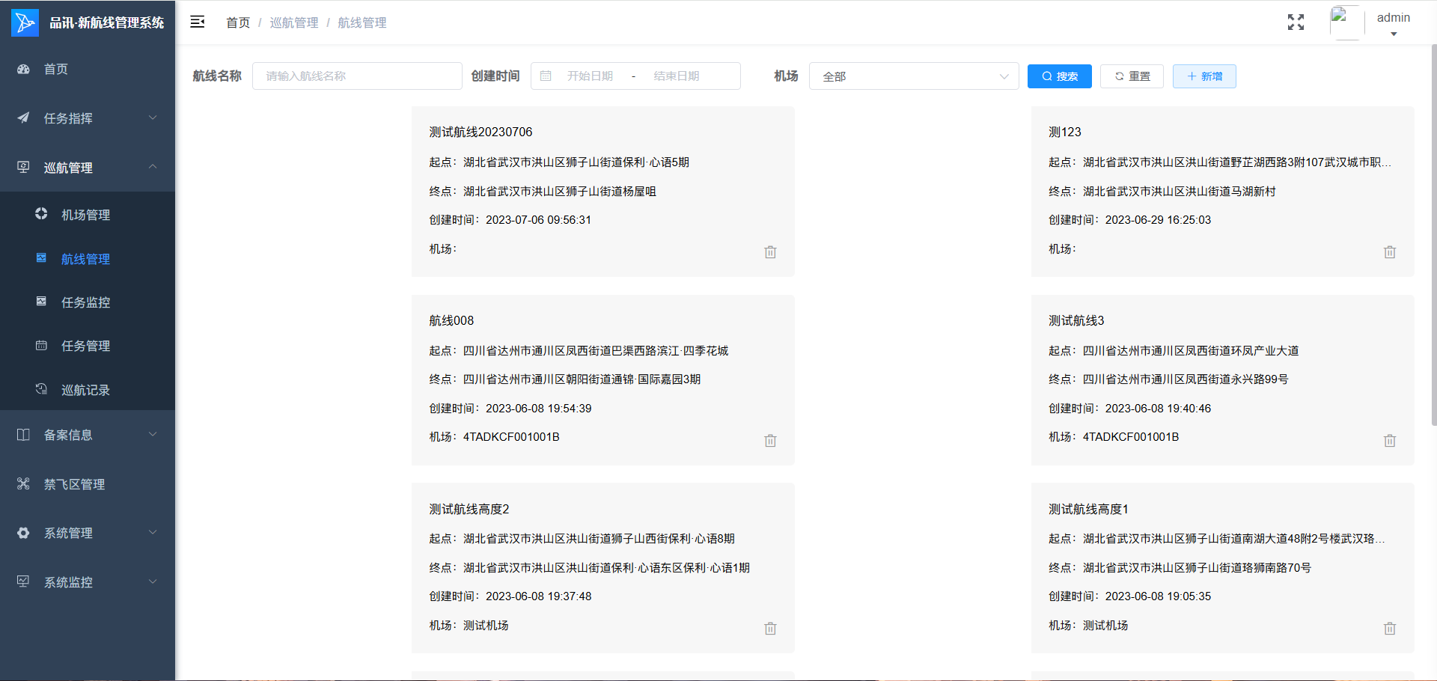Click the 开始日期 start date field
The image size is (1437, 681).
(590, 76)
